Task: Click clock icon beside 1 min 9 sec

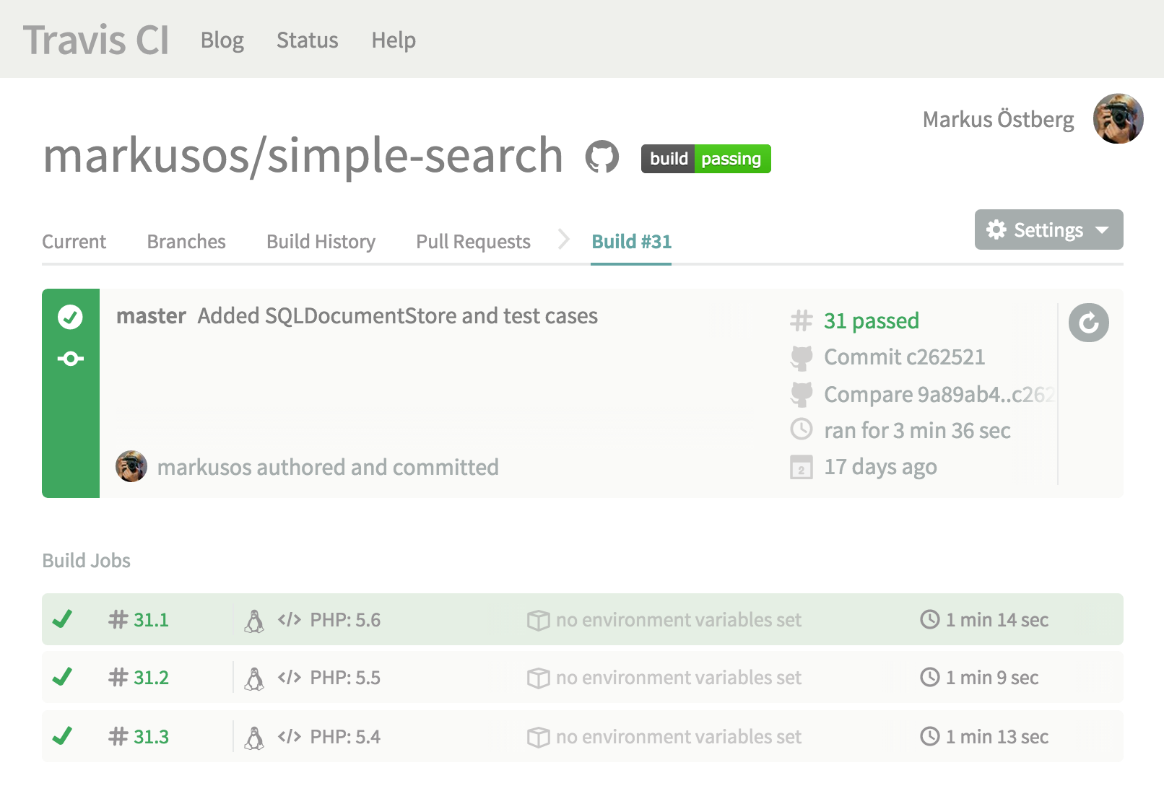Action: click(930, 677)
